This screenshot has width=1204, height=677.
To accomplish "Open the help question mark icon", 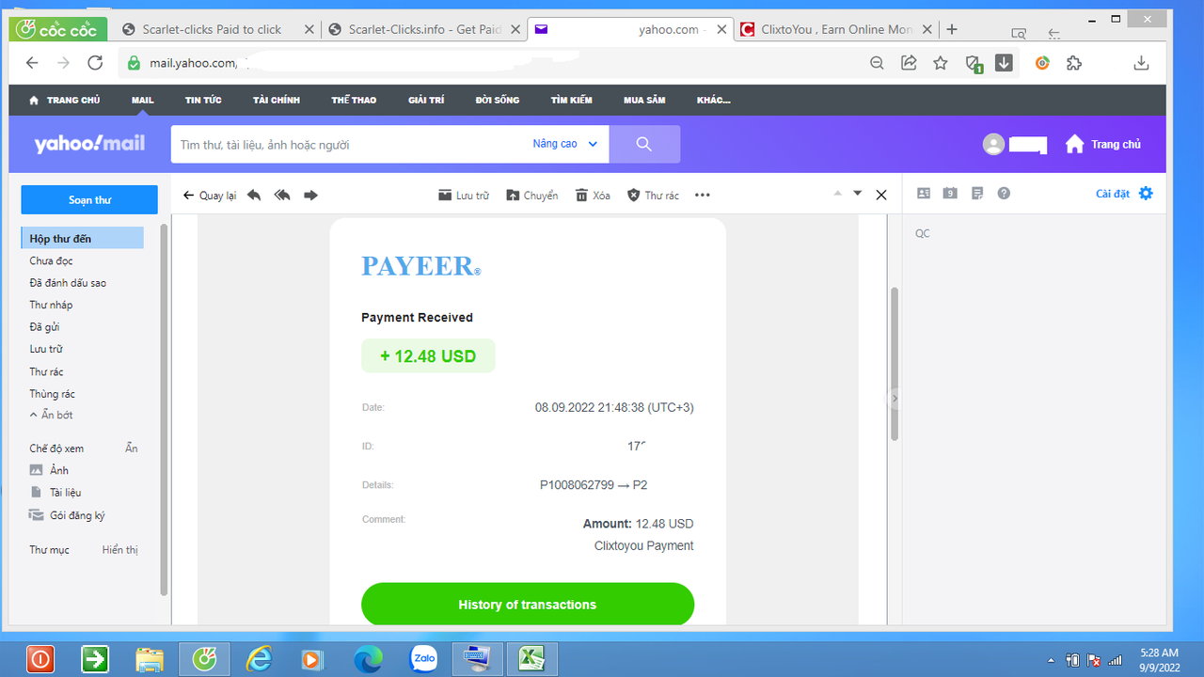I will tap(1004, 193).
